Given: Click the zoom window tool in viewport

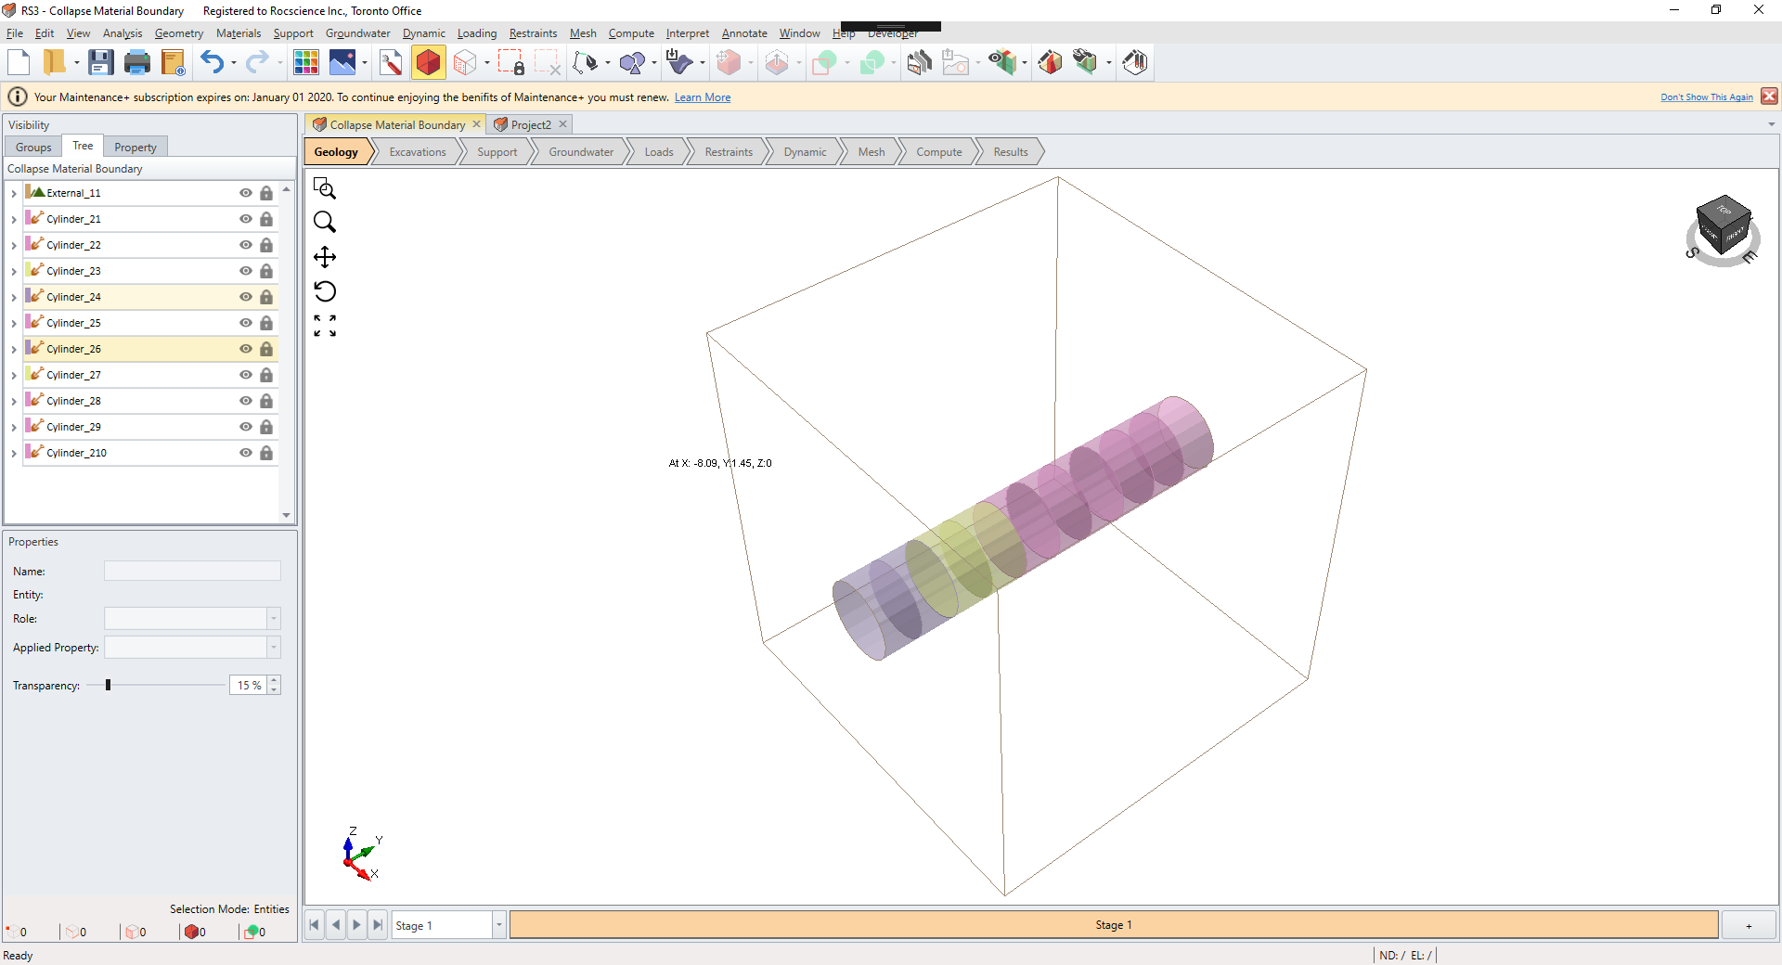Looking at the screenshot, I should click(325, 188).
